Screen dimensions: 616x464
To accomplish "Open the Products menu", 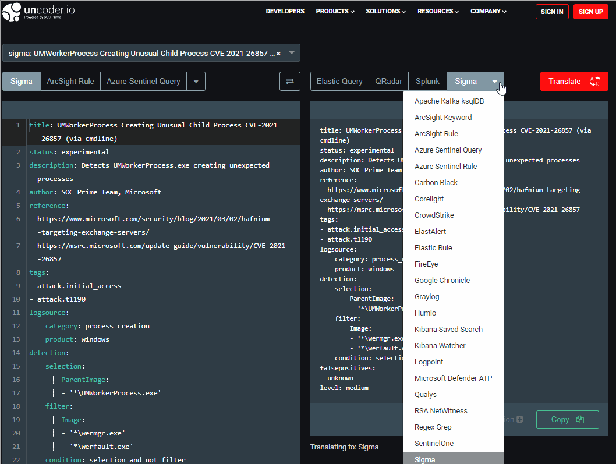I will pos(335,12).
